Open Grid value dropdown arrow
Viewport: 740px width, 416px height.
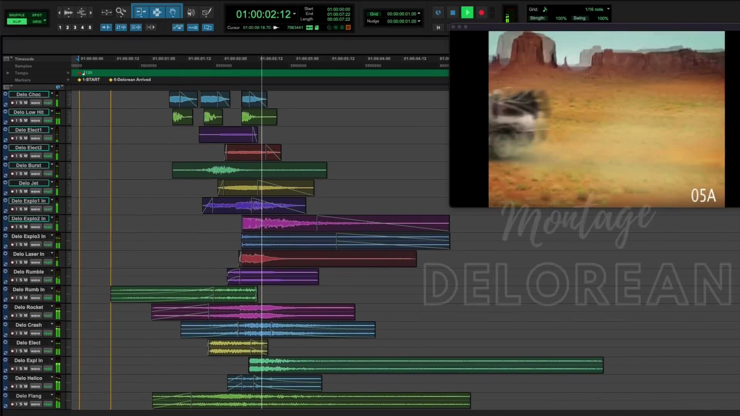coord(419,14)
